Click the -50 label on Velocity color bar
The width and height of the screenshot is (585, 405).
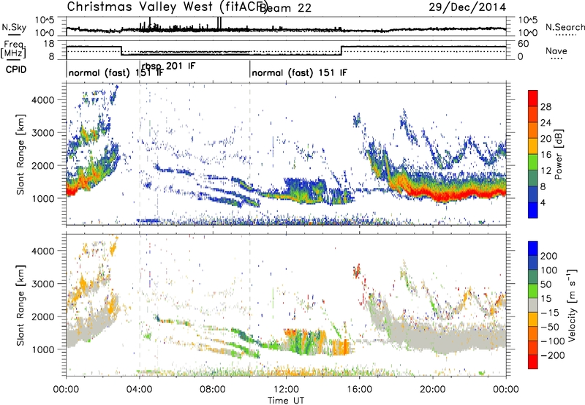pos(550,327)
